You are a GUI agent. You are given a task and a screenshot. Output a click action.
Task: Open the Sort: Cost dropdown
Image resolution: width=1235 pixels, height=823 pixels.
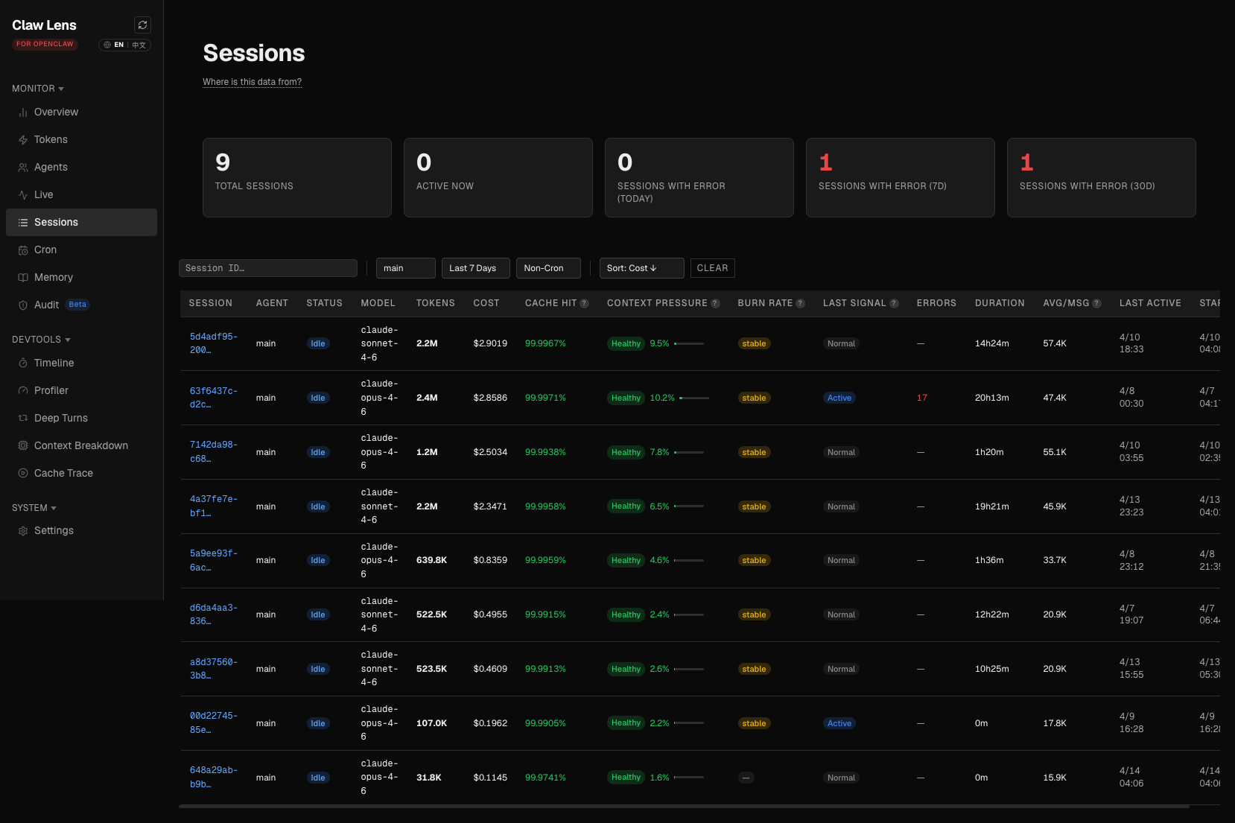(x=642, y=268)
